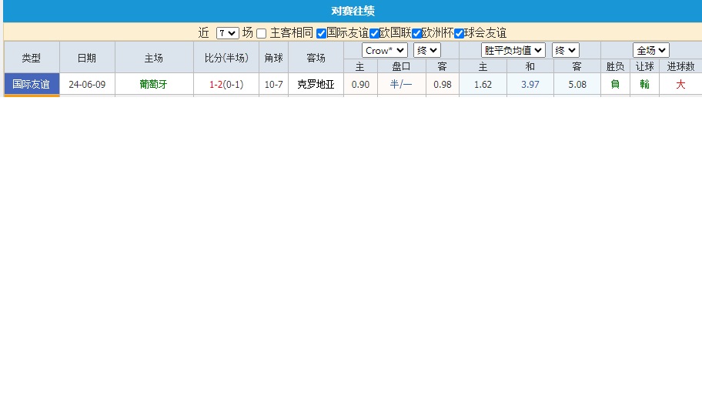Select the 国际友谊 match type cell
The width and height of the screenshot is (702, 416).
32,84
